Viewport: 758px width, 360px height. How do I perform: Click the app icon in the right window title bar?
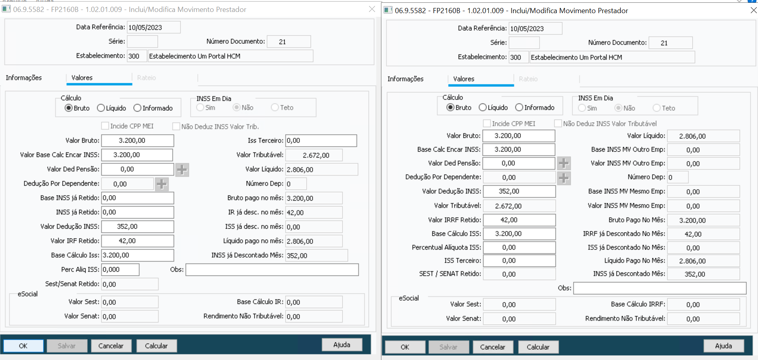click(x=388, y=10)
